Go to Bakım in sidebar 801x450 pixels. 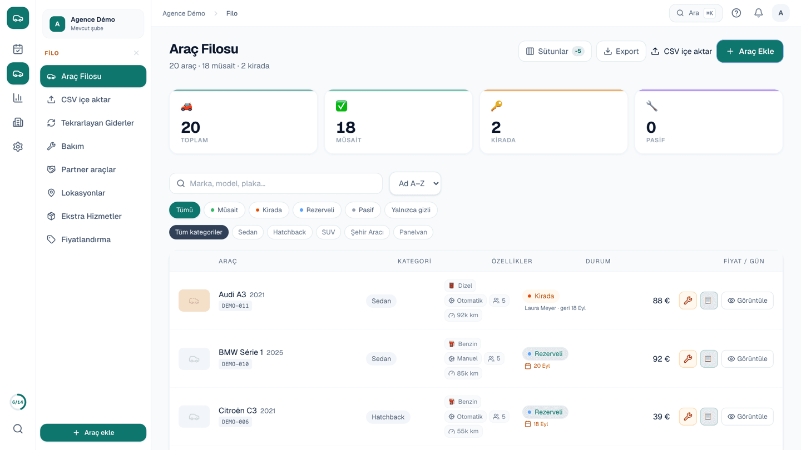(93, 146)
